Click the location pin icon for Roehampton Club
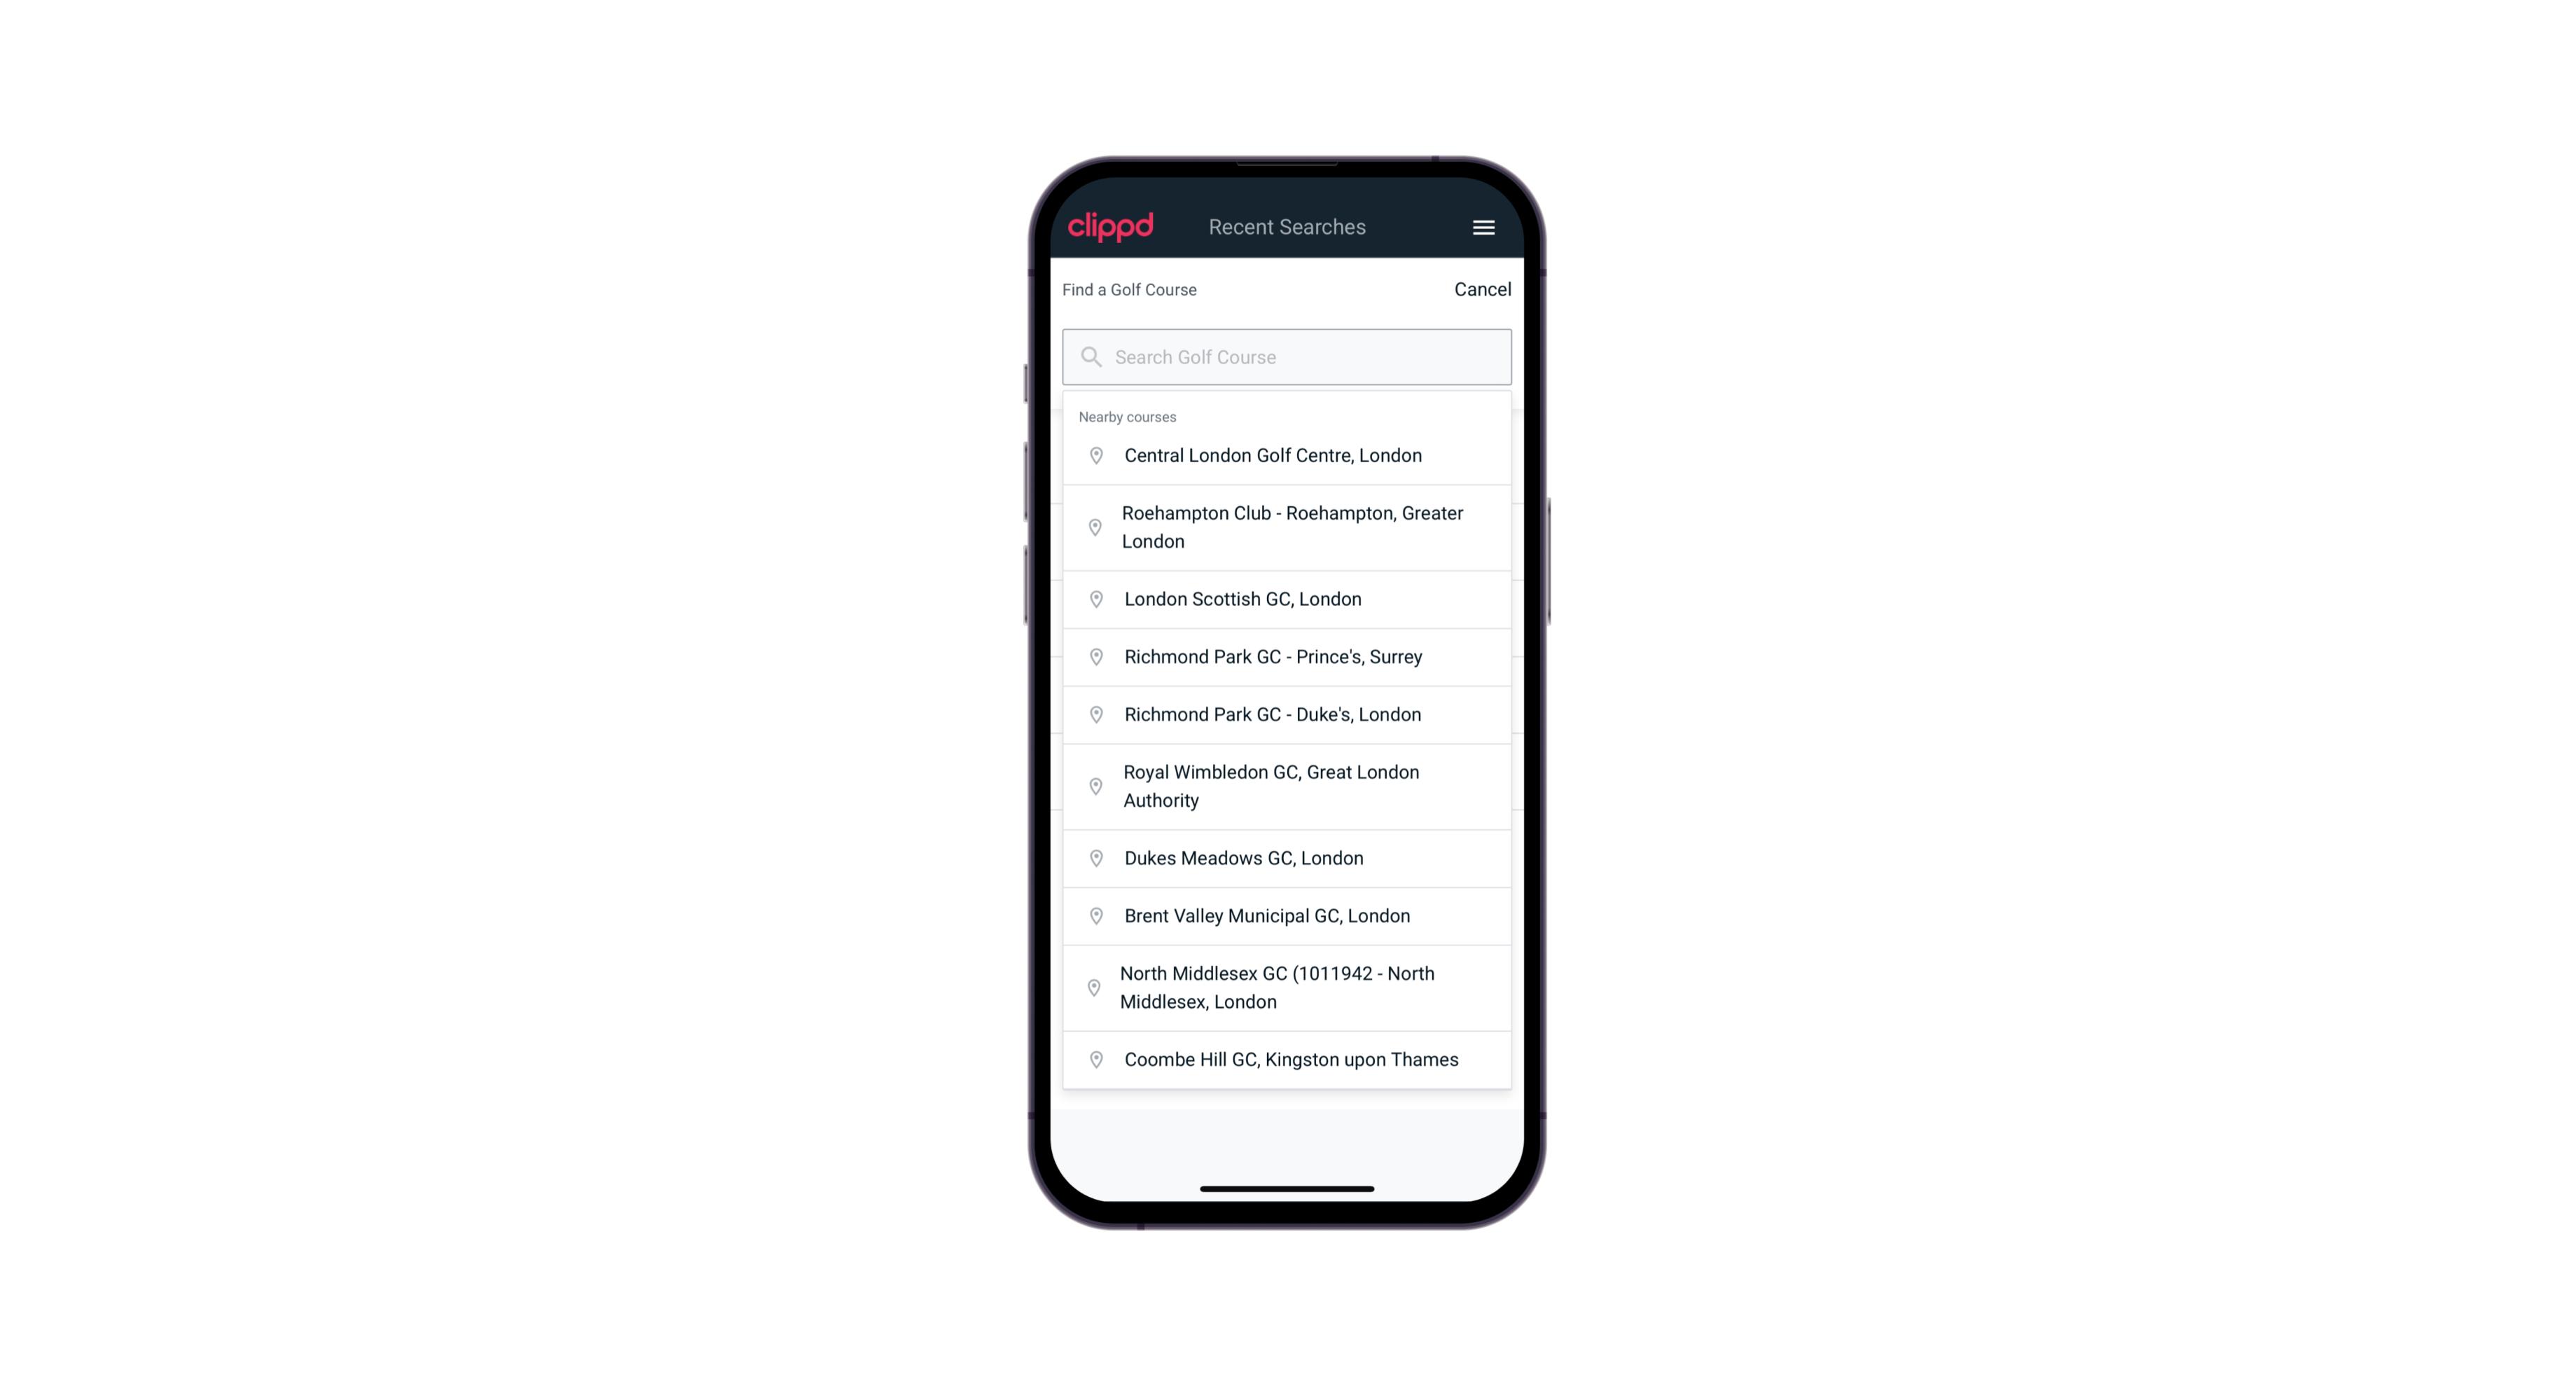This screenshot has height=1386, width=2576. click(1093, 527)
